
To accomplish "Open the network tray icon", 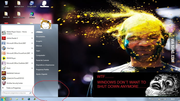I will tap(162, 99).
